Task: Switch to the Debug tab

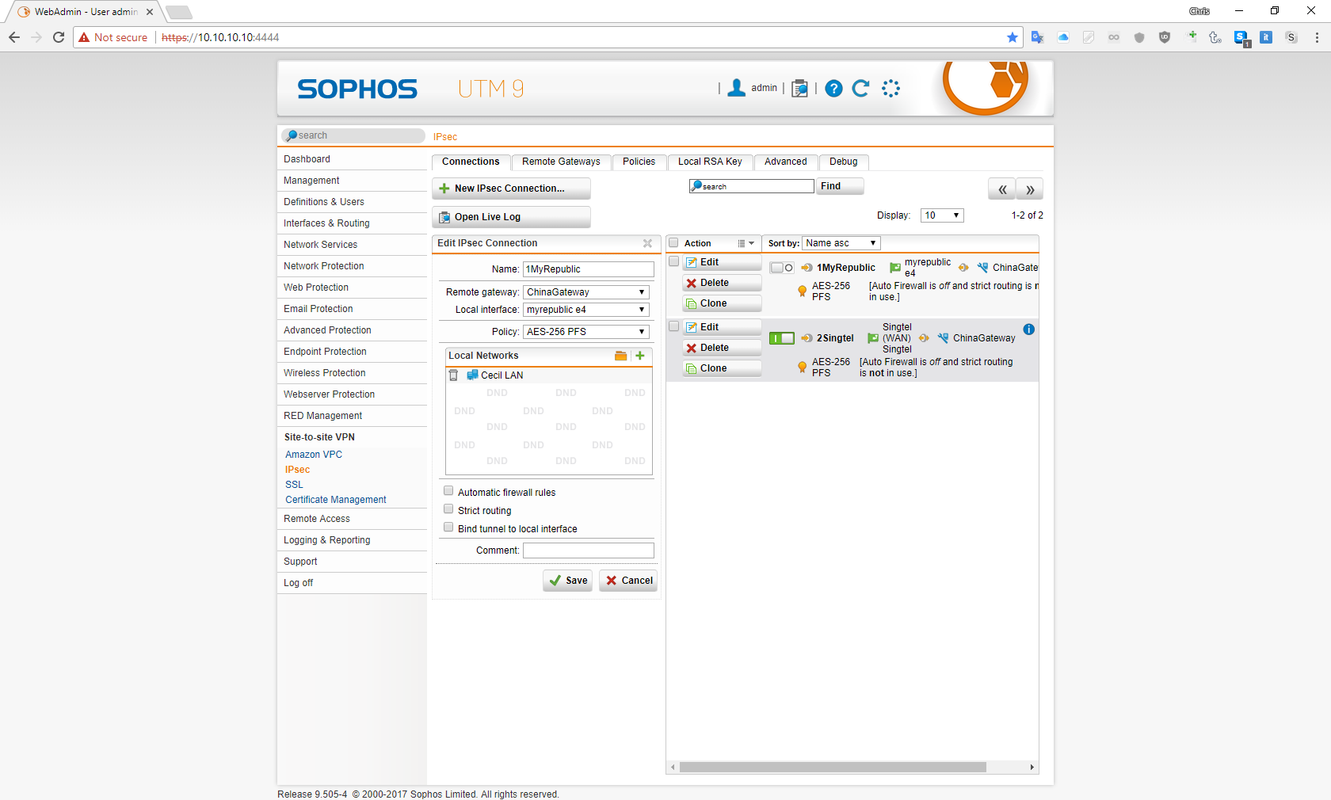Action: coord(843,162)
